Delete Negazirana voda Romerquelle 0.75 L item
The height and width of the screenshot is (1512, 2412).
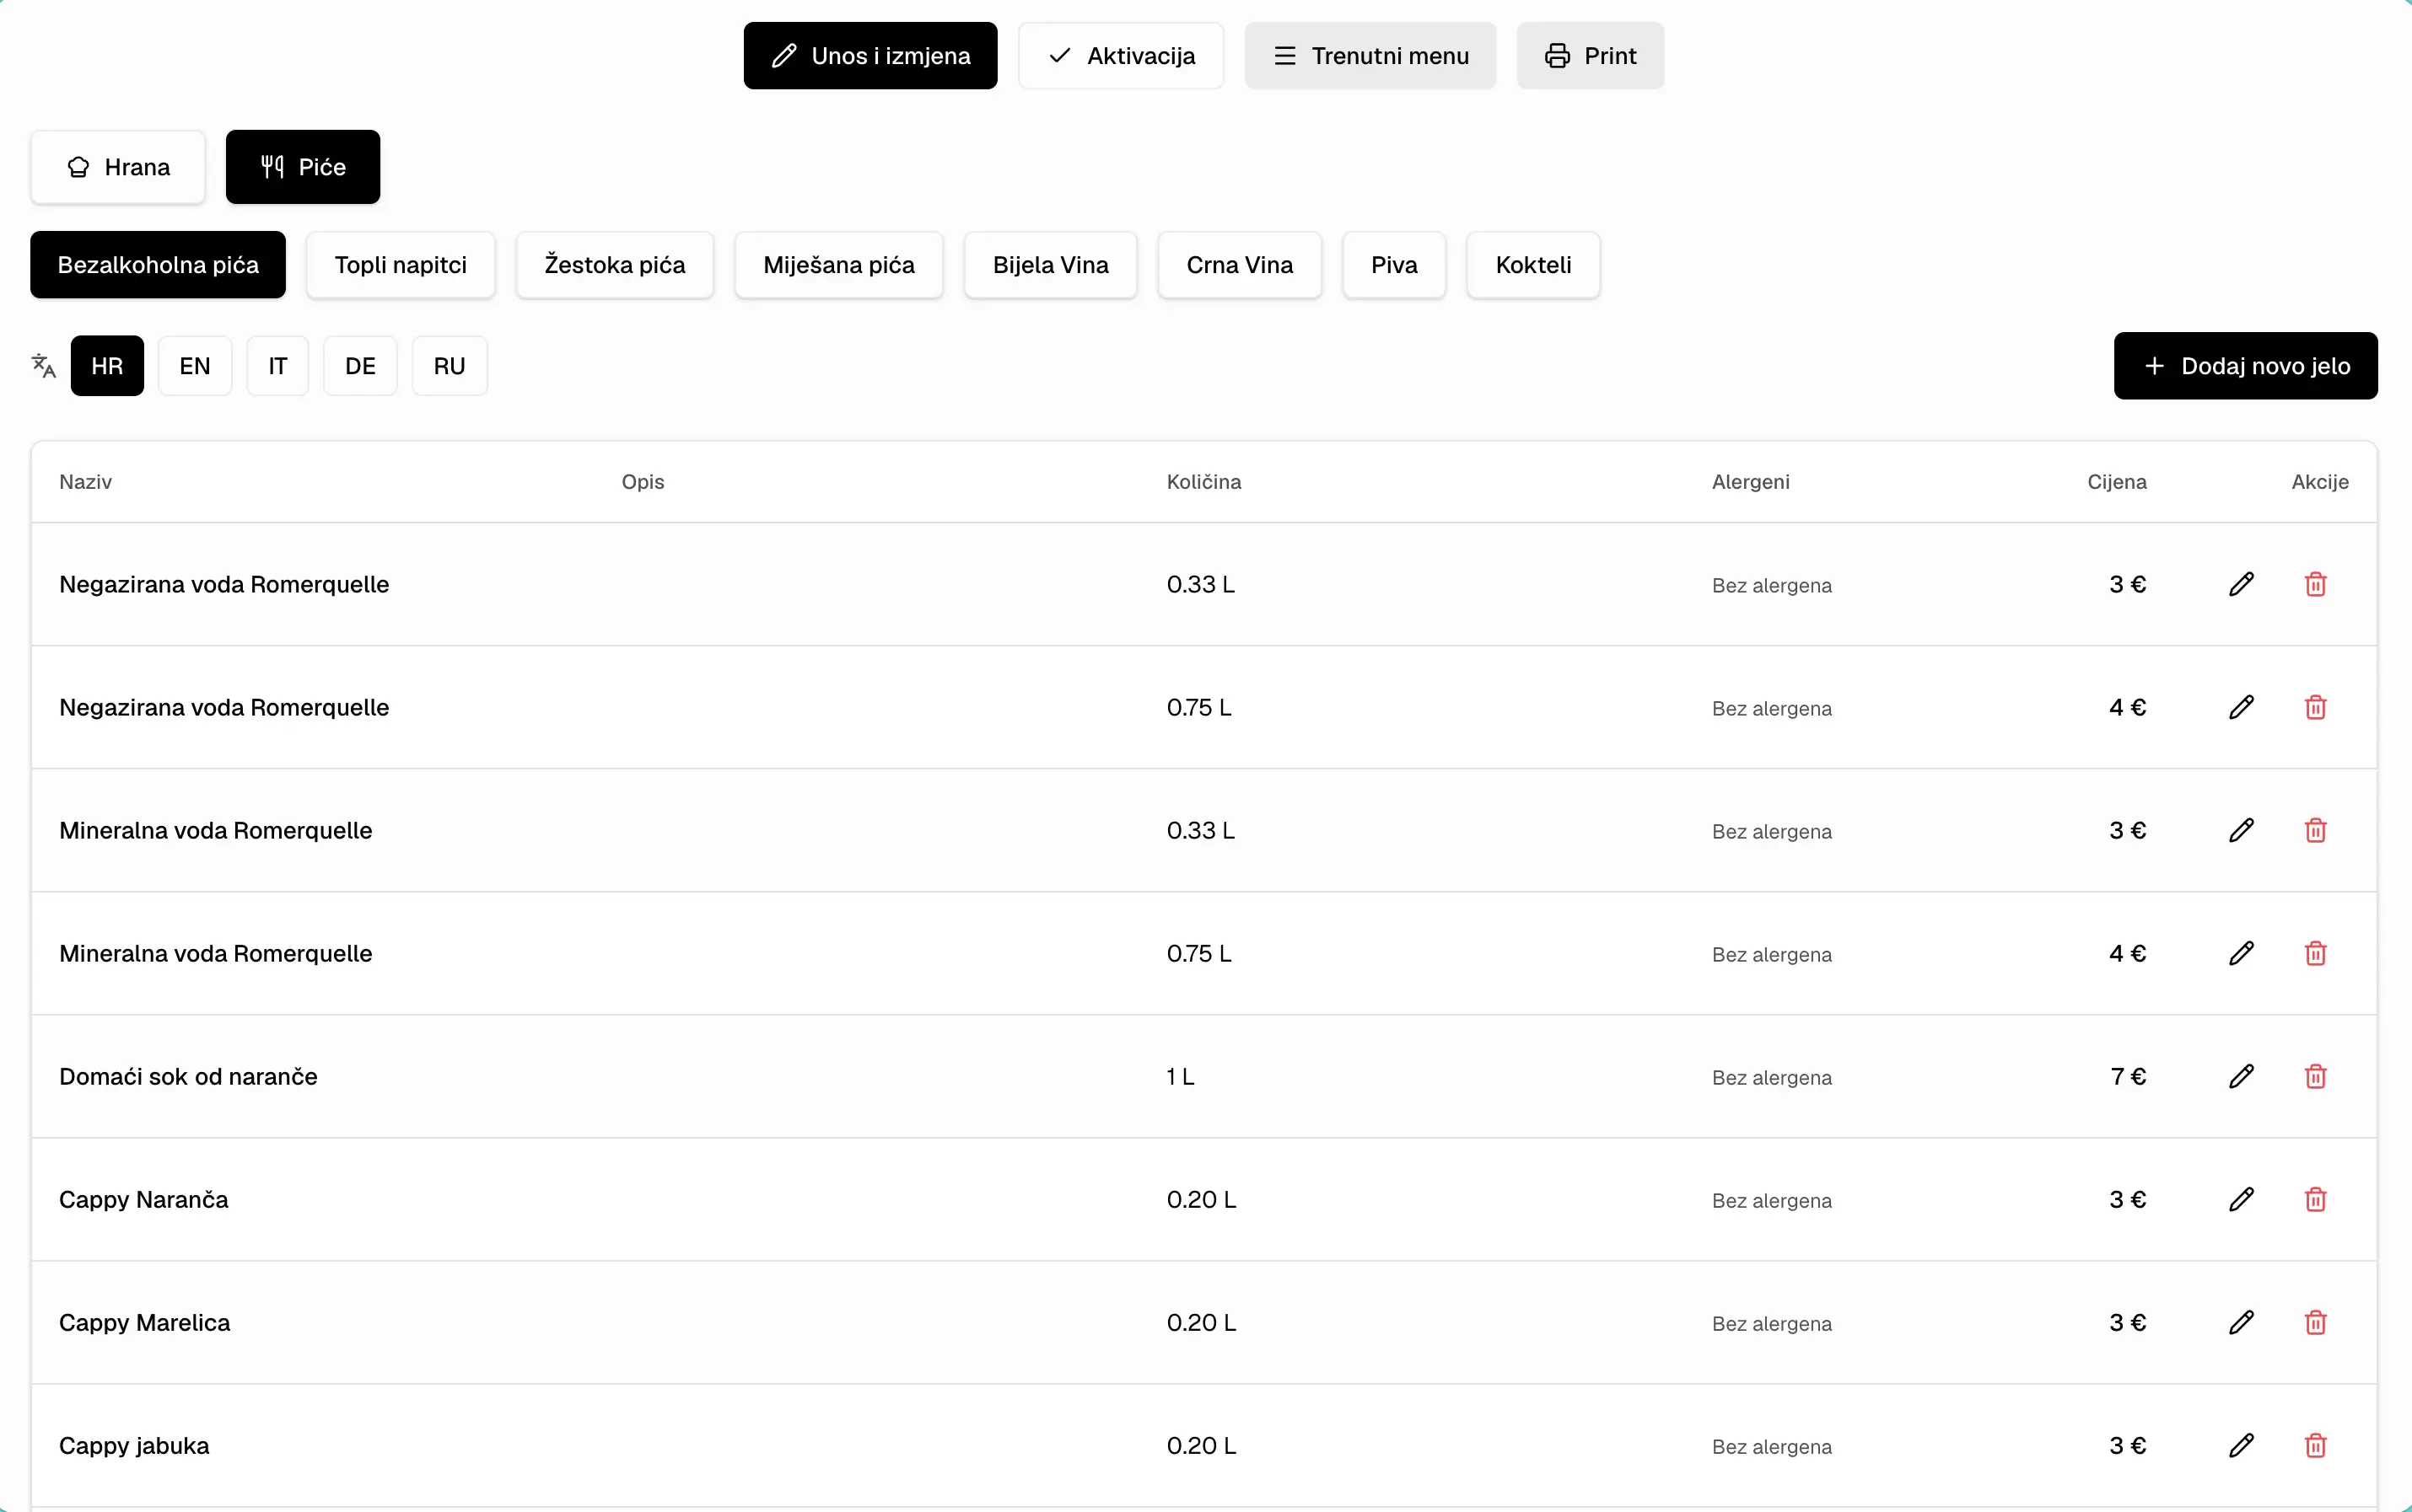point(2315,707)
